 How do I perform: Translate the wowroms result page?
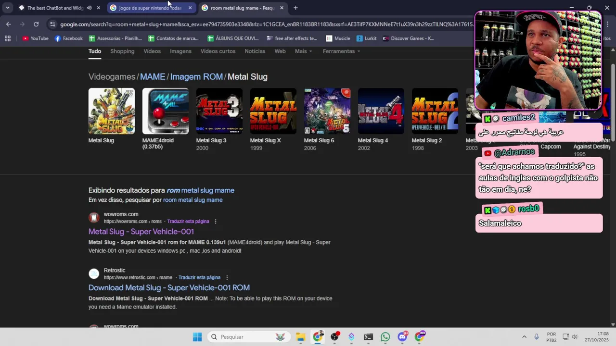(x=188, y=222)
